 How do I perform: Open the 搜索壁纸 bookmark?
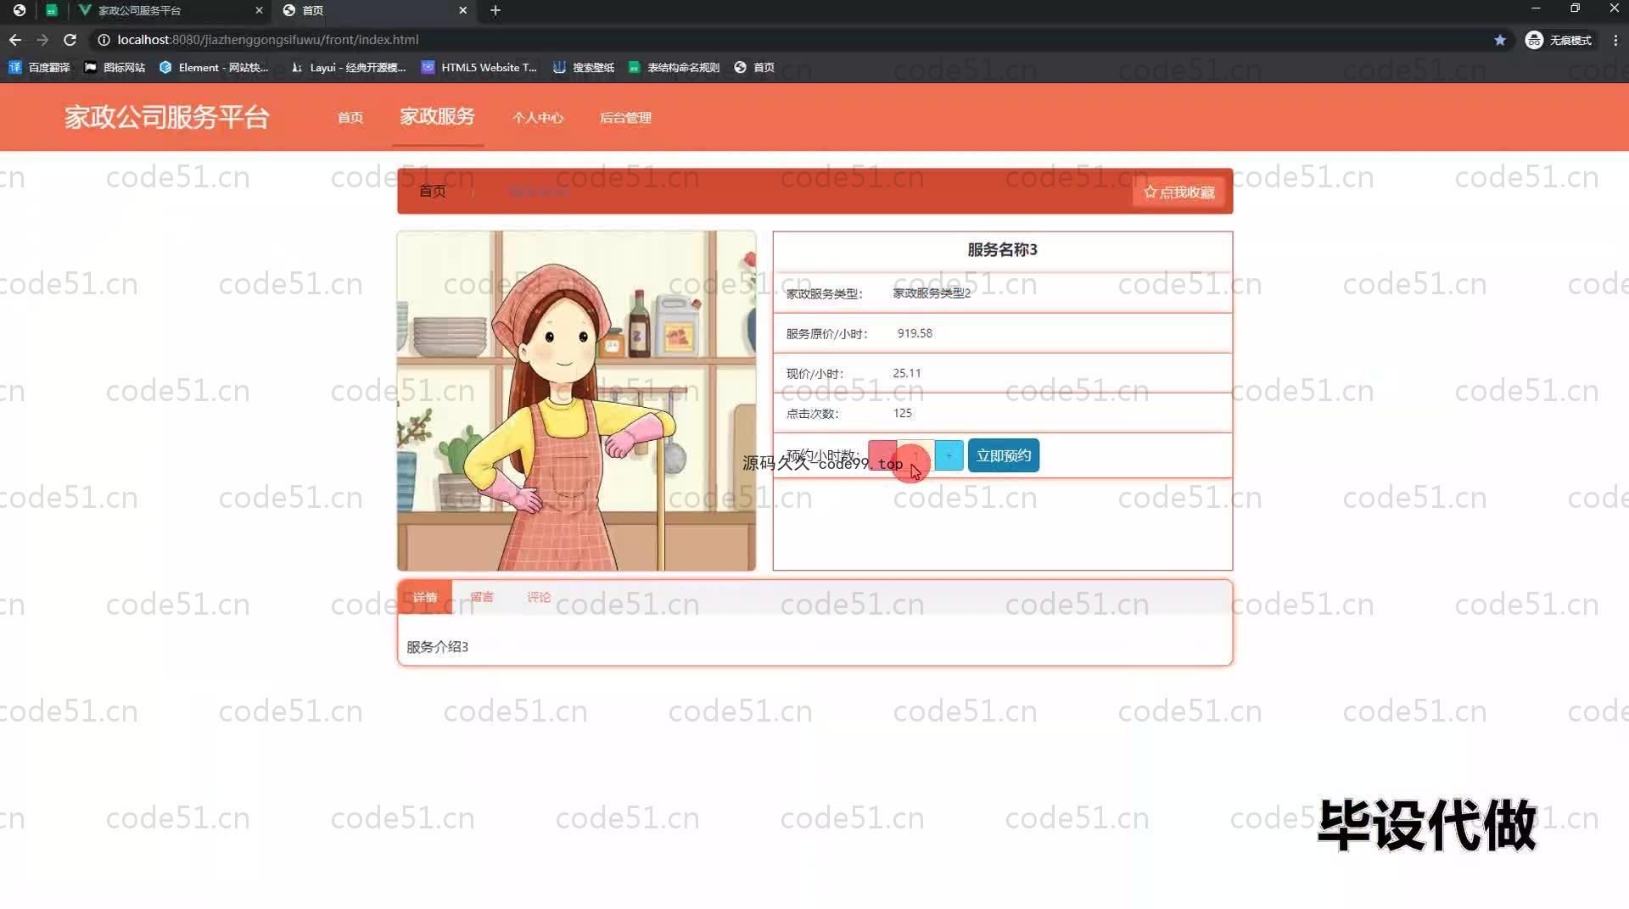click(584, 67)
